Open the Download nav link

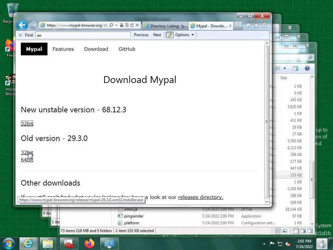96,49
